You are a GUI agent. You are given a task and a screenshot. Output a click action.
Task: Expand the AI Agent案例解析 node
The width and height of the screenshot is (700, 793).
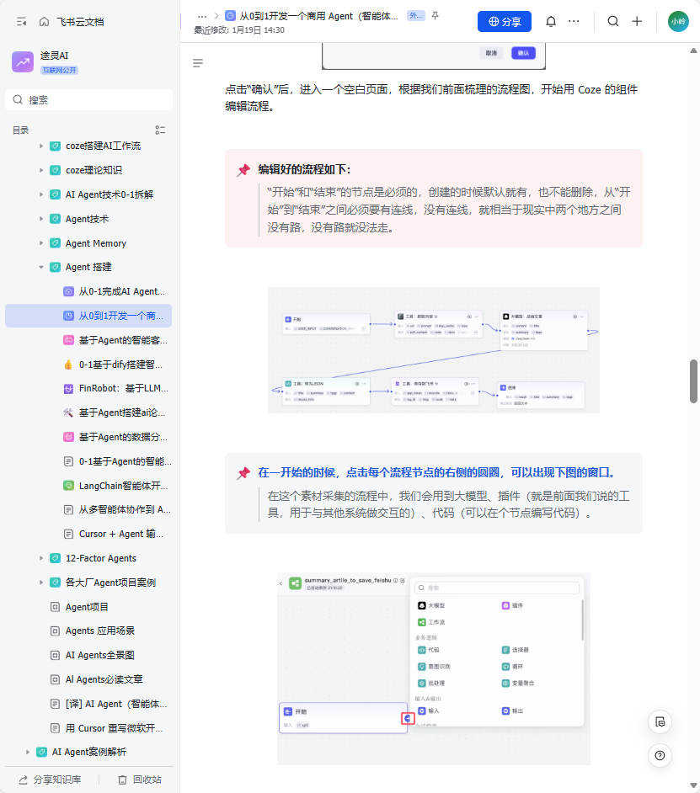pyautogui.click(x=28, y=752)
